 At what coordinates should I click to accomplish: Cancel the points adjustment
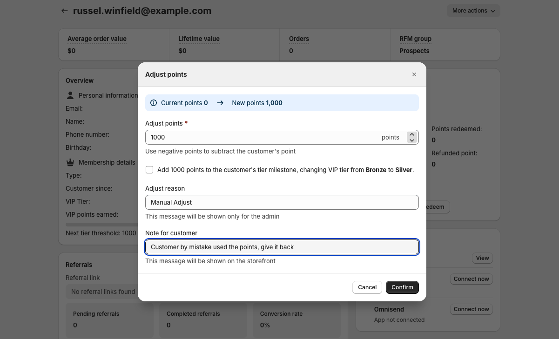pyautogui.click(x=367, y=287)
